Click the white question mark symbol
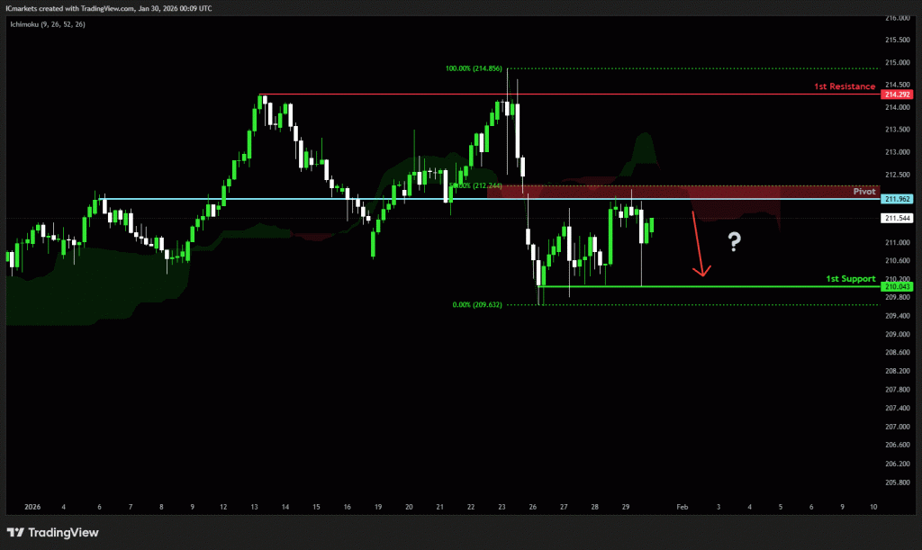Viewport: 922px width, 550px height. (735, 241)
